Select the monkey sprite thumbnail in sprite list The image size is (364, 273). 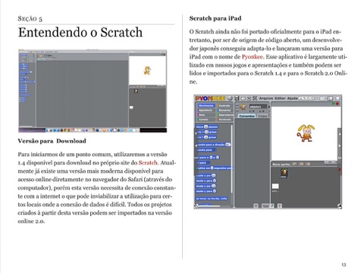coord(284,174)
